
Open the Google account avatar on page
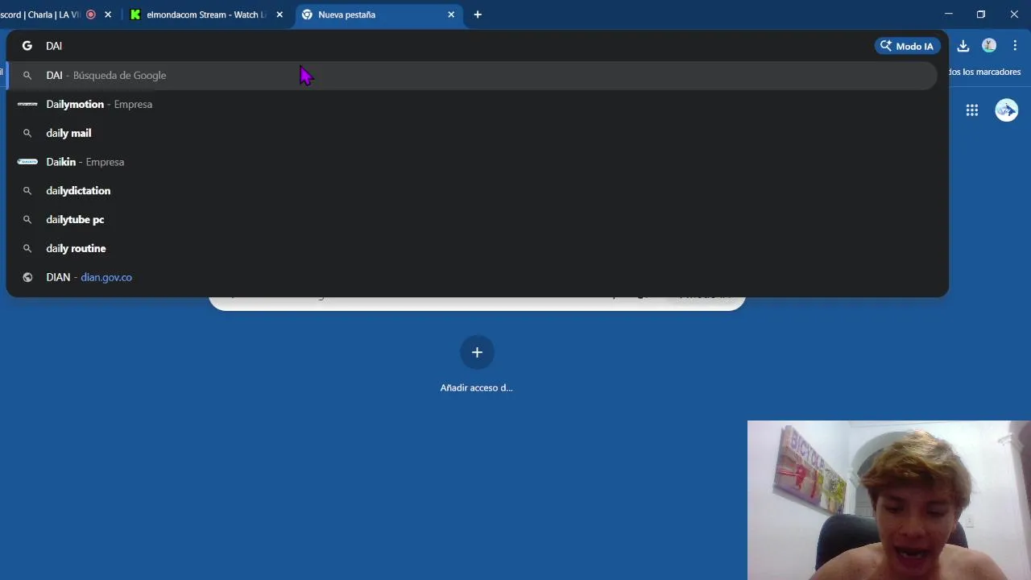1007,110
